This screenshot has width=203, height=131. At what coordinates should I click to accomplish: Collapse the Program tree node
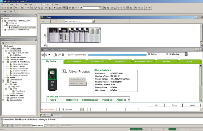point(3,82)
